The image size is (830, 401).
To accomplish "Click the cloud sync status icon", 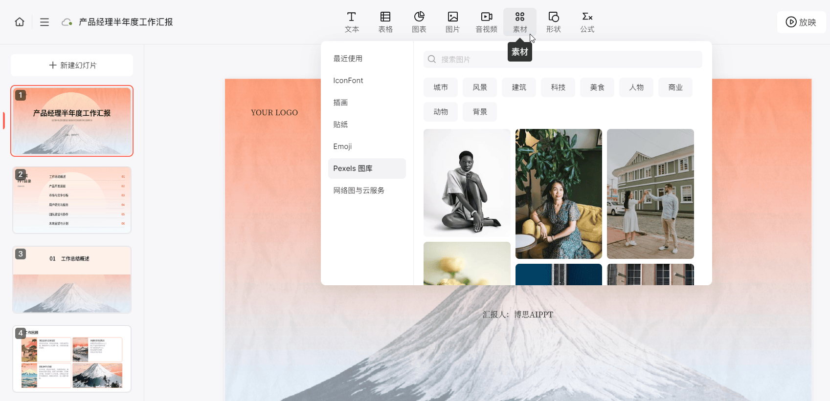I will pos(67,22).
